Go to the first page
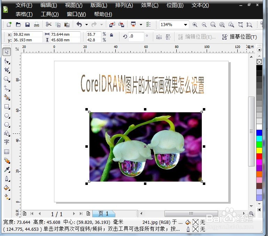 [x=32, y=213]
